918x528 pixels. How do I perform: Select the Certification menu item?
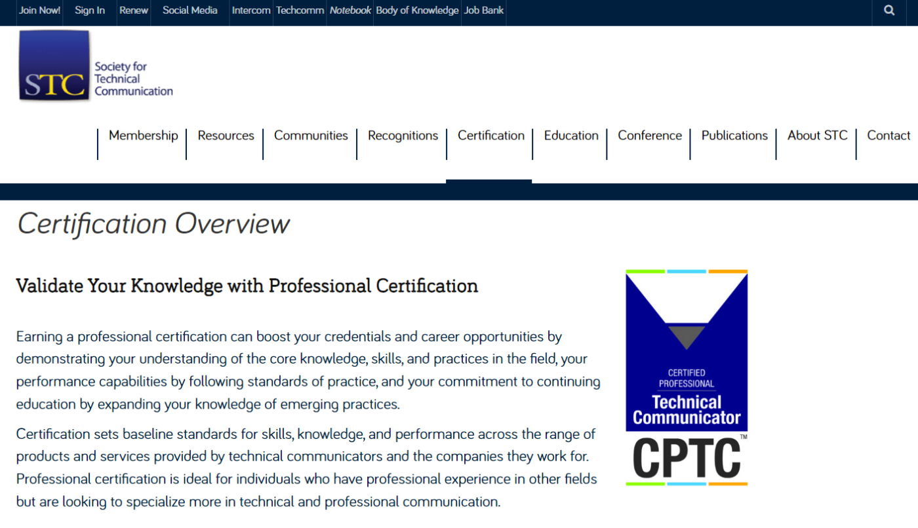tap(491, 136)
